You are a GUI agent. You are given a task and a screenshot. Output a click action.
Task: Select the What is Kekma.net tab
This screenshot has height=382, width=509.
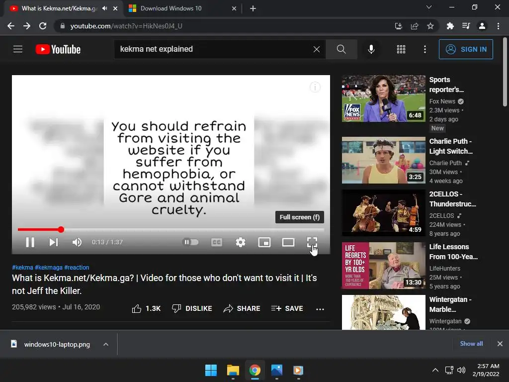tap(59, 8)
